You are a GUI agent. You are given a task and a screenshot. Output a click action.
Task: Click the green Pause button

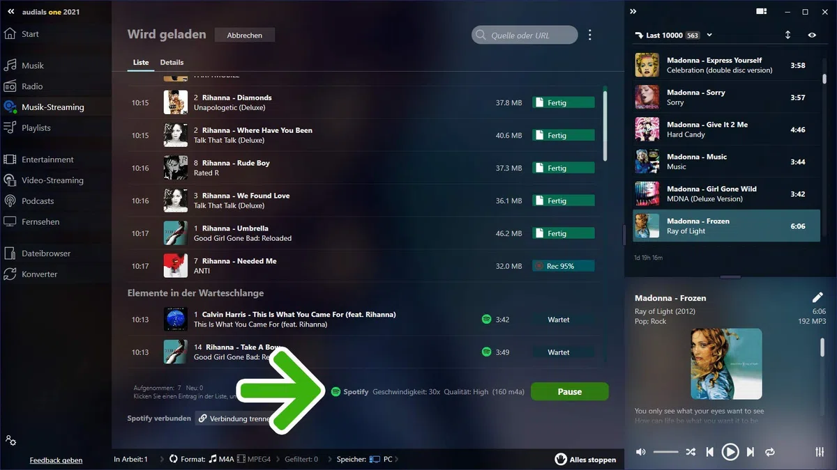coord(570,391)
